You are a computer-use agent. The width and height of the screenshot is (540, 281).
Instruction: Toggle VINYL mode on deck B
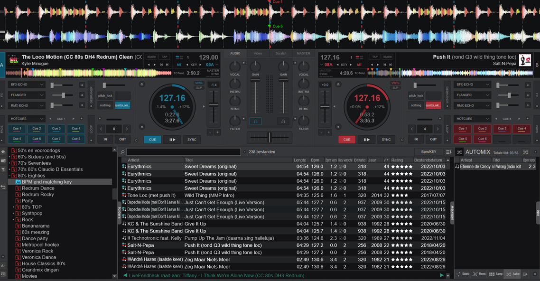point(395,83)
